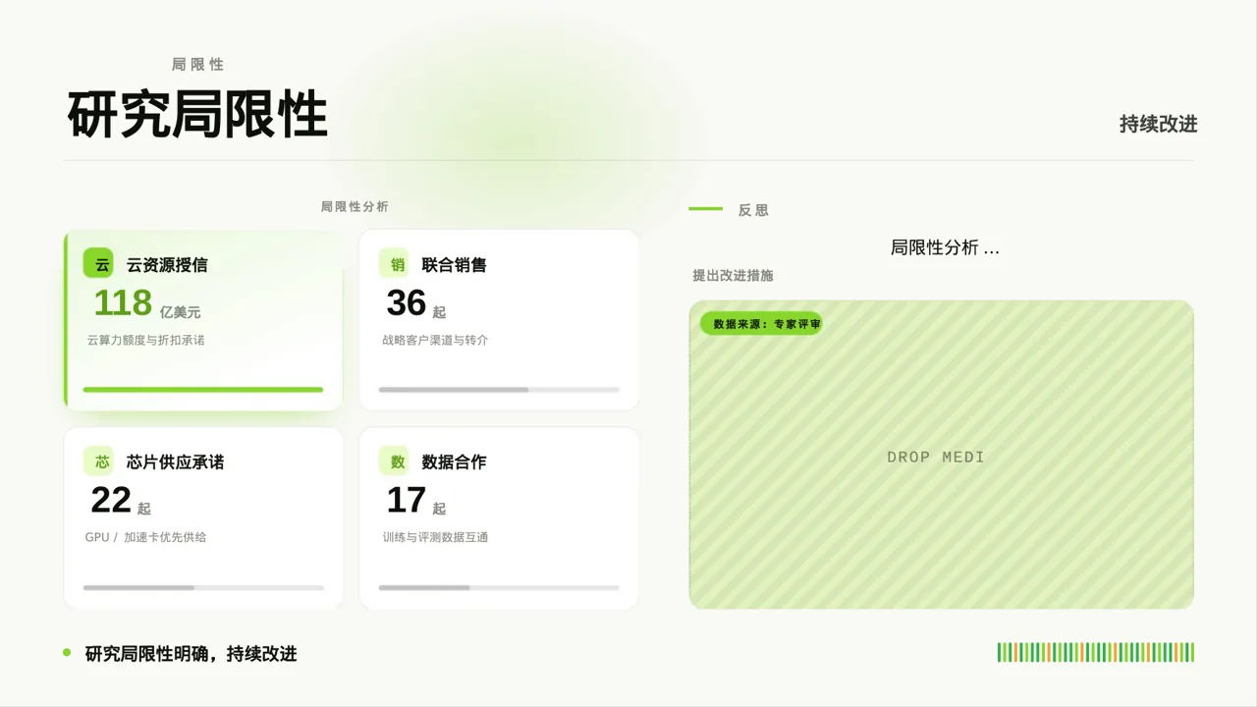This screenshot has height=707, width=1257.
Task: Click the 反思 section label
Action: [x=754, y=210]
